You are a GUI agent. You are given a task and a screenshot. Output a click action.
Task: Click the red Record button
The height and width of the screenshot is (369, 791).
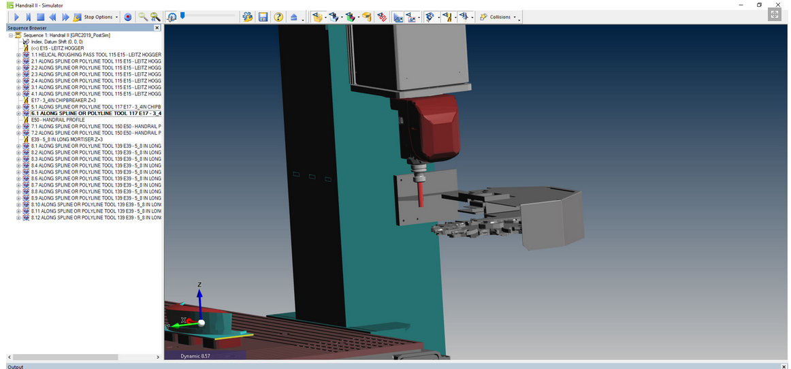(x=128, y=17)
